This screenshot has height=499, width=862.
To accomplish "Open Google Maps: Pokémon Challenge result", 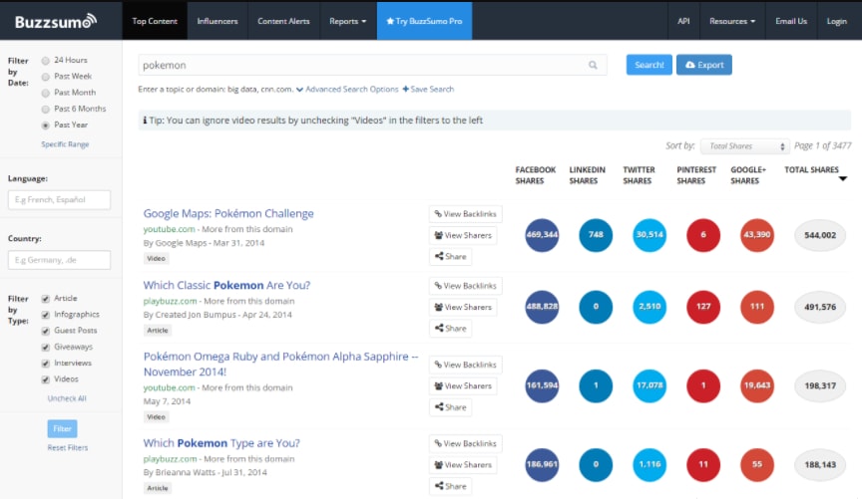I will click(228, 213).
